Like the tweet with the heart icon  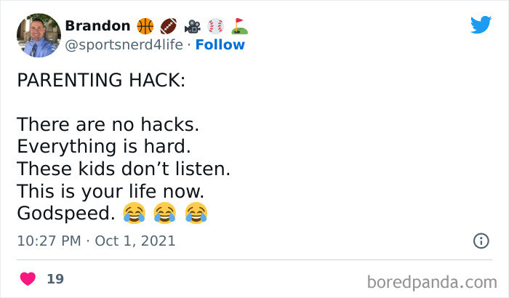(28, 278)
